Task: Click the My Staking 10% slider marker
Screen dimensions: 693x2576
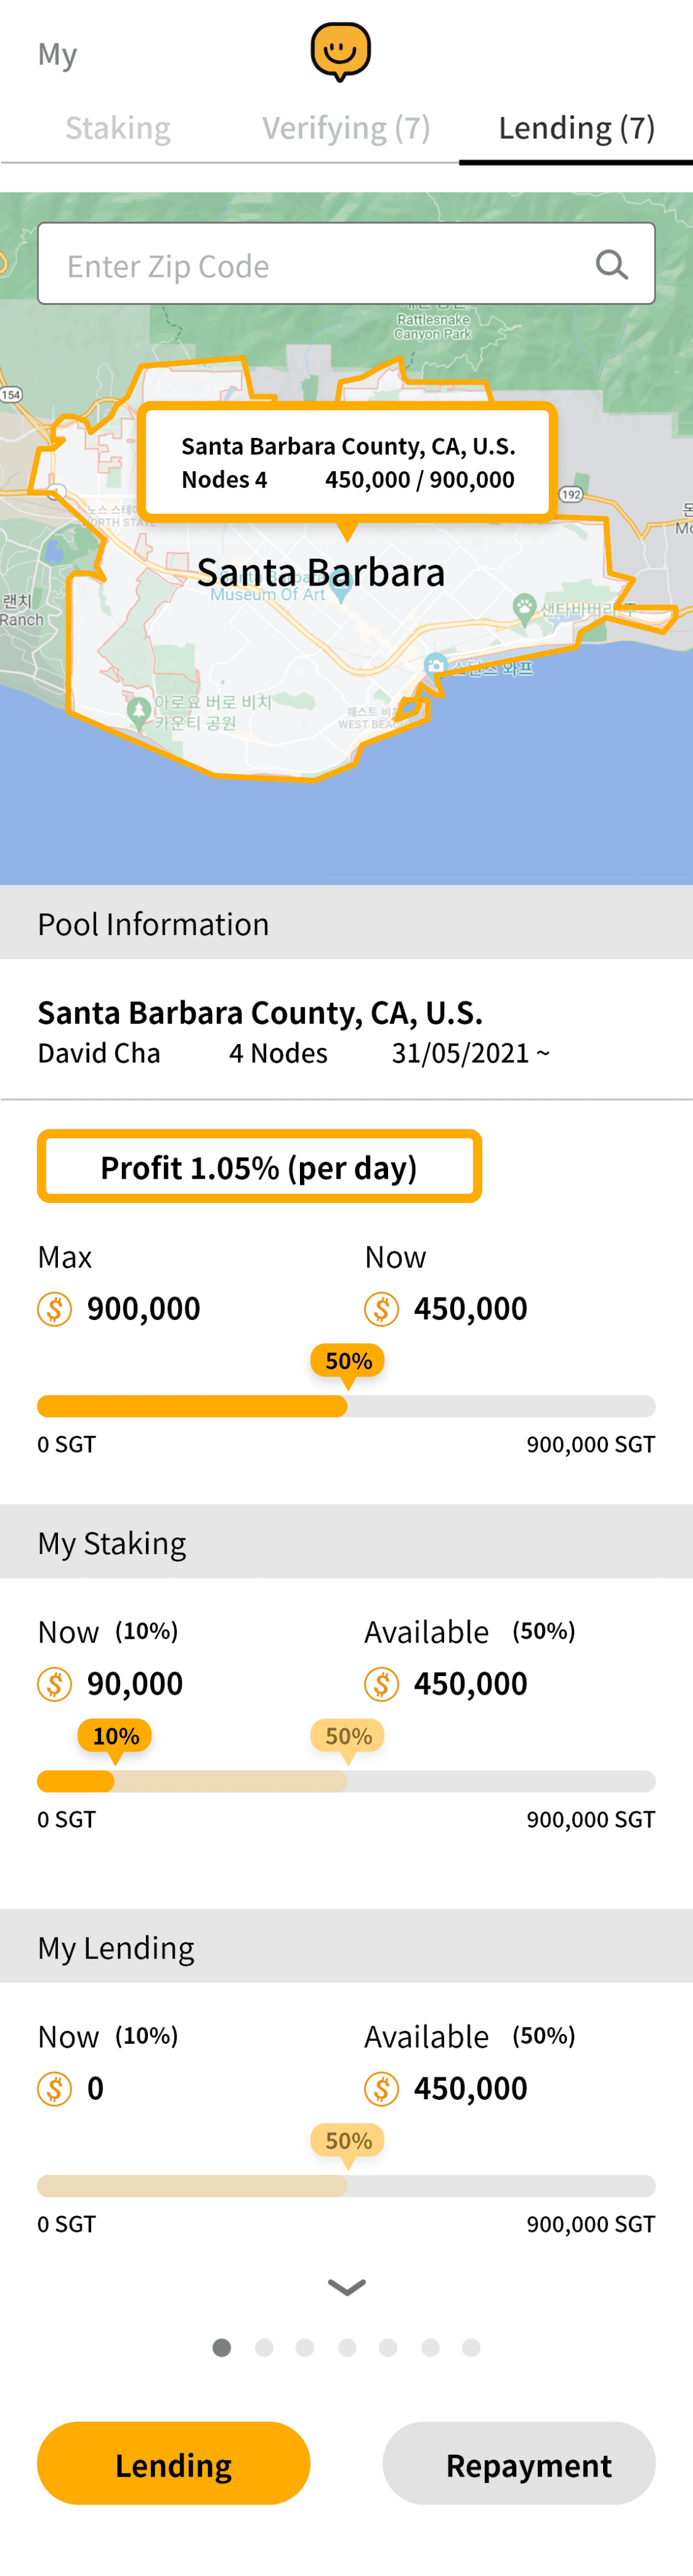Action: (x=115, y=1736)
